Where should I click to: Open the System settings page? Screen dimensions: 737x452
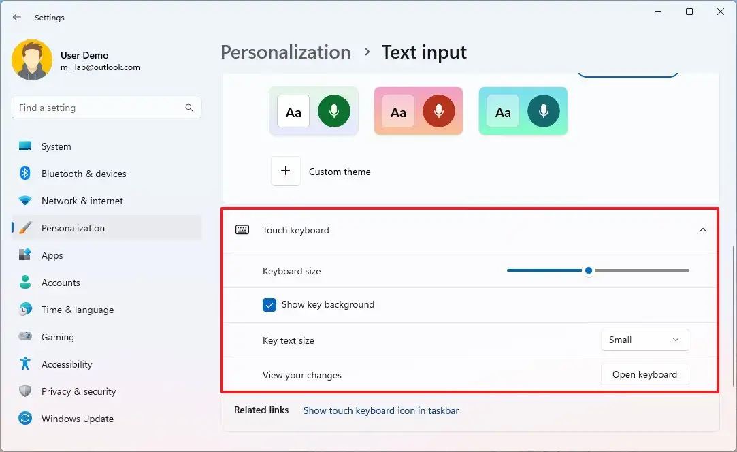(x=56, y=146)
